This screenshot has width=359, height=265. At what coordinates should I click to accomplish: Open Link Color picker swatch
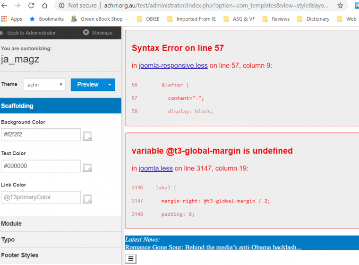click(x=87, y=199)
